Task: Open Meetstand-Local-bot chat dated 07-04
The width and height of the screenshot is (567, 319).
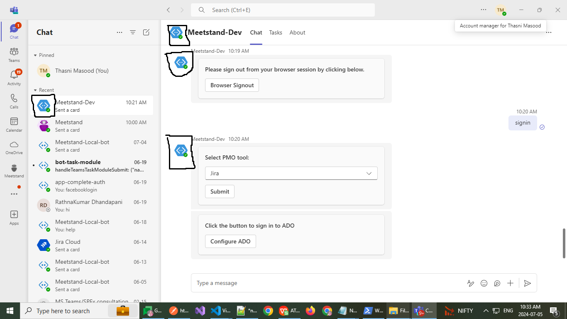Action: pyautogui.click(x=91, y=145)
